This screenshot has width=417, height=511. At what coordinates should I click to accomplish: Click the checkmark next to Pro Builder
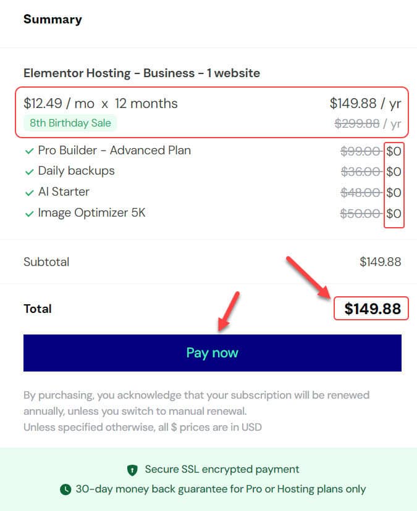[29, 151]
